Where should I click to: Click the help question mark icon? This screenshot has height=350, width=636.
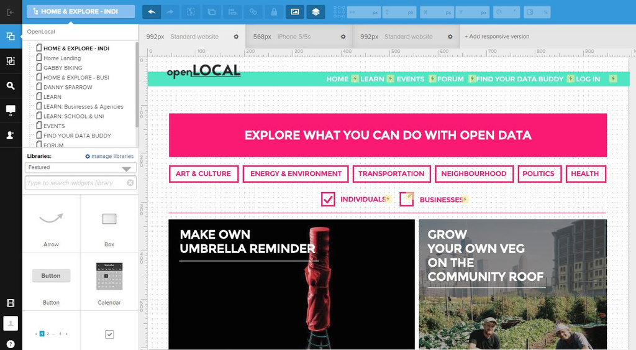pyautogui.click(x=11, y=344)
